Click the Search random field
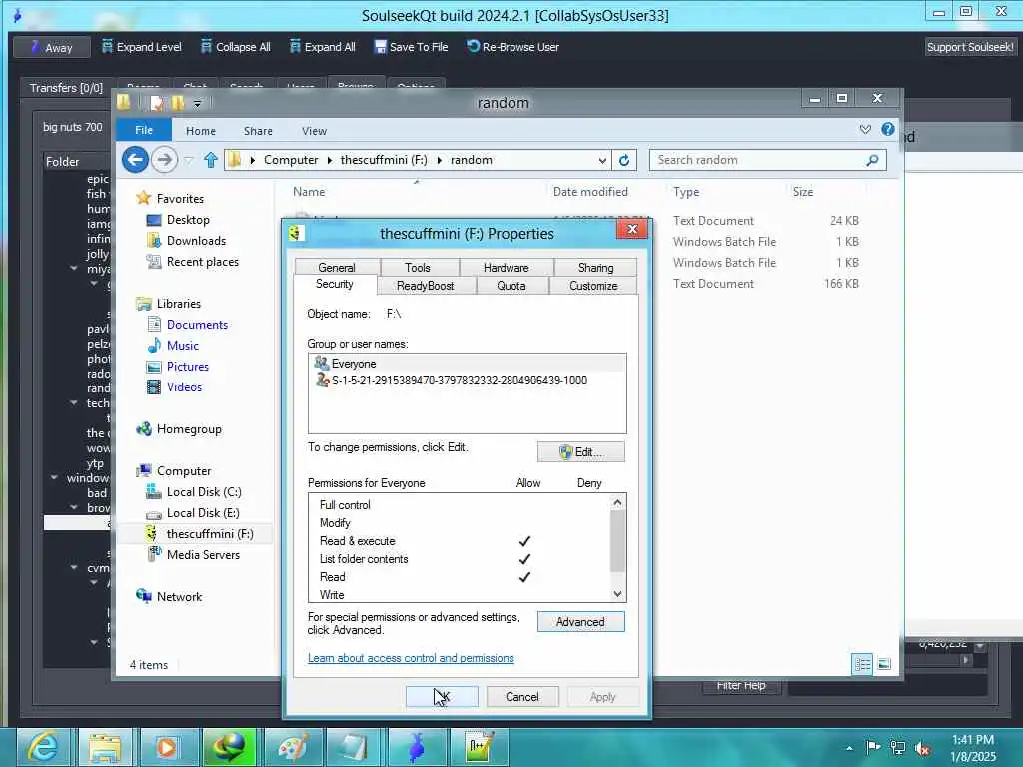 767,160
